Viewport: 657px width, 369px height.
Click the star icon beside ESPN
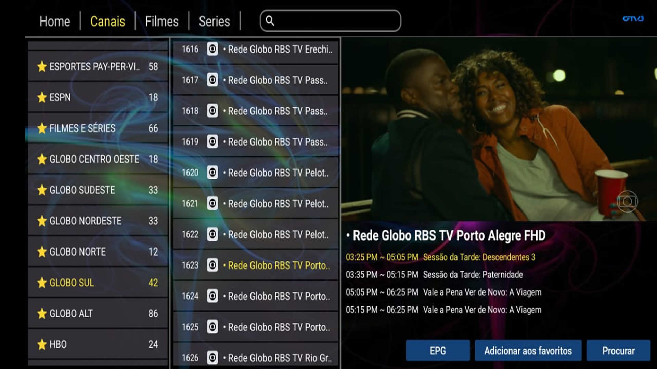[x=42, y=97]
